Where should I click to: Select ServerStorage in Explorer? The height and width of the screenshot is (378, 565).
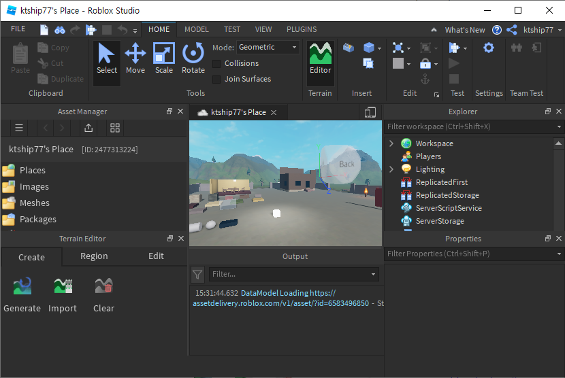440,221
